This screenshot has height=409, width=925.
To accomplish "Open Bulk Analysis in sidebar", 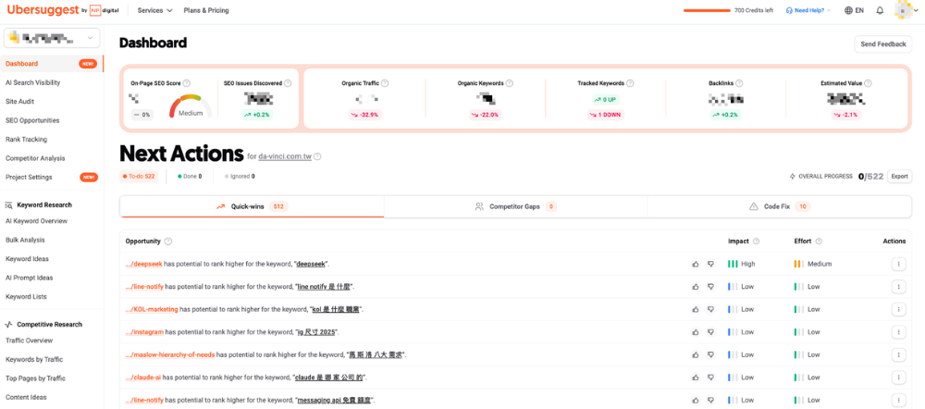I will 25,240.
